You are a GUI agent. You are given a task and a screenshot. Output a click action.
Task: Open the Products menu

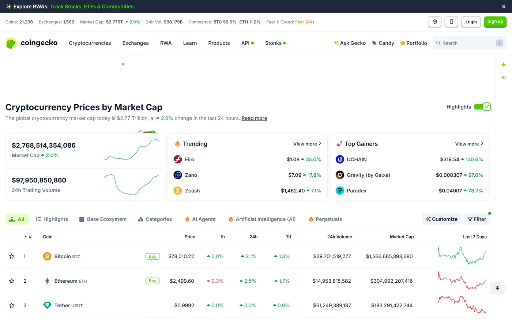point(219,43)
